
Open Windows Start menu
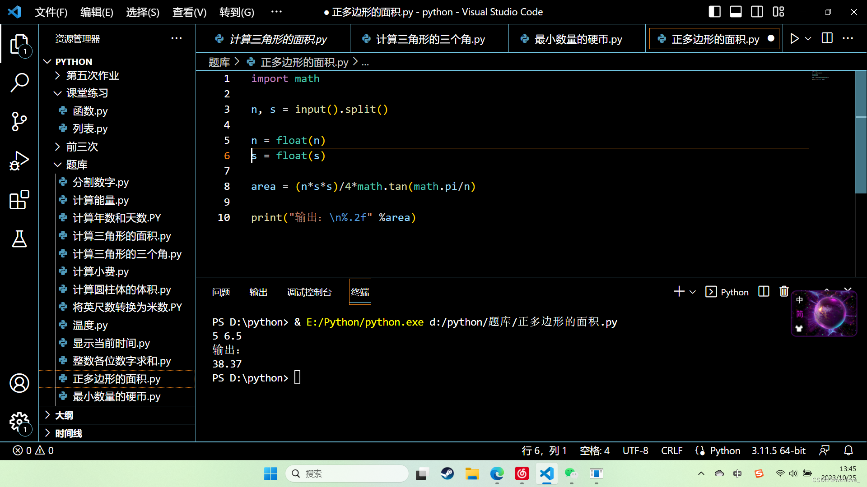pyautogui.click(x=270, y=473)
